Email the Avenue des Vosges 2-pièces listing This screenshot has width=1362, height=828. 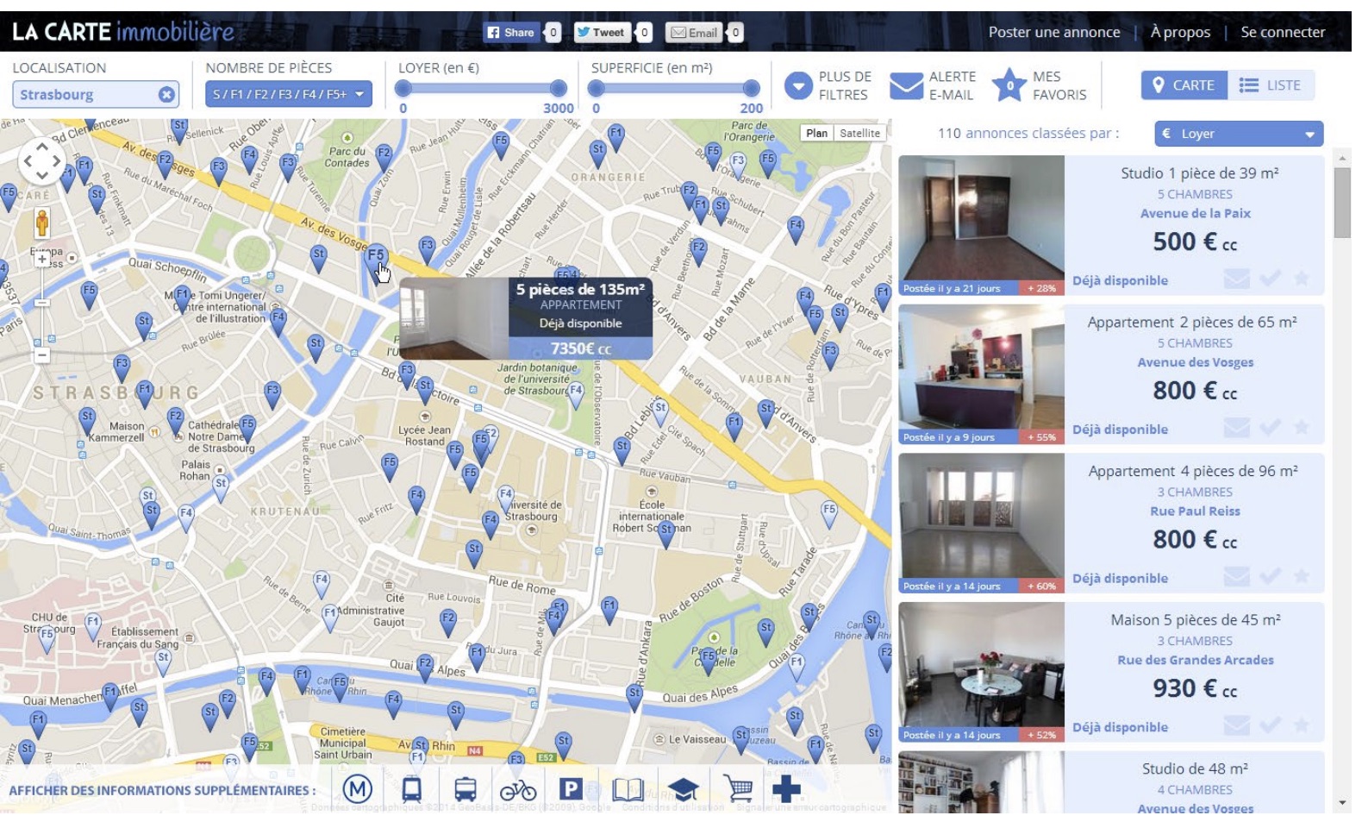click(1237, 428)
